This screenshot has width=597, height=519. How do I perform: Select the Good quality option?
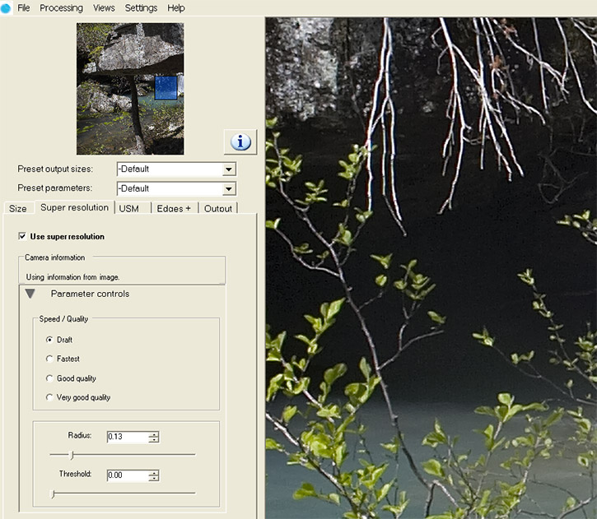(49, 378)
